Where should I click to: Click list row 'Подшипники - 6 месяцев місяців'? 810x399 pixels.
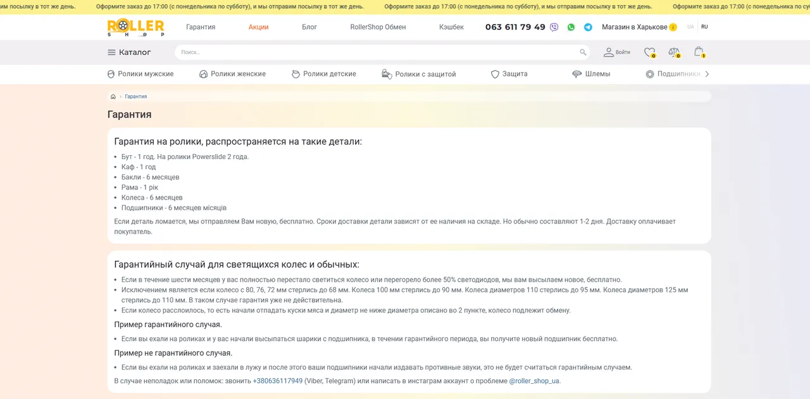[174, 208]
